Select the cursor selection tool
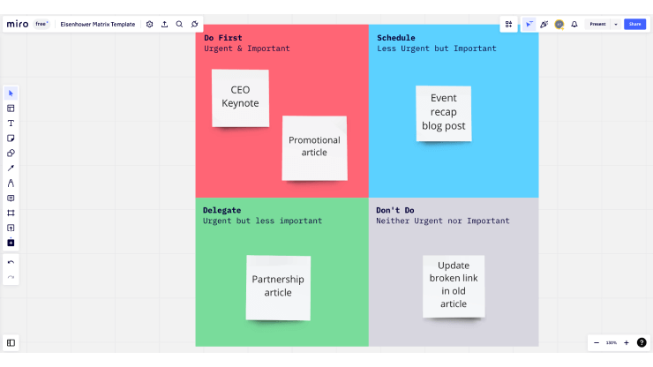The image size is (653, 367). click(x=11, y=94)
